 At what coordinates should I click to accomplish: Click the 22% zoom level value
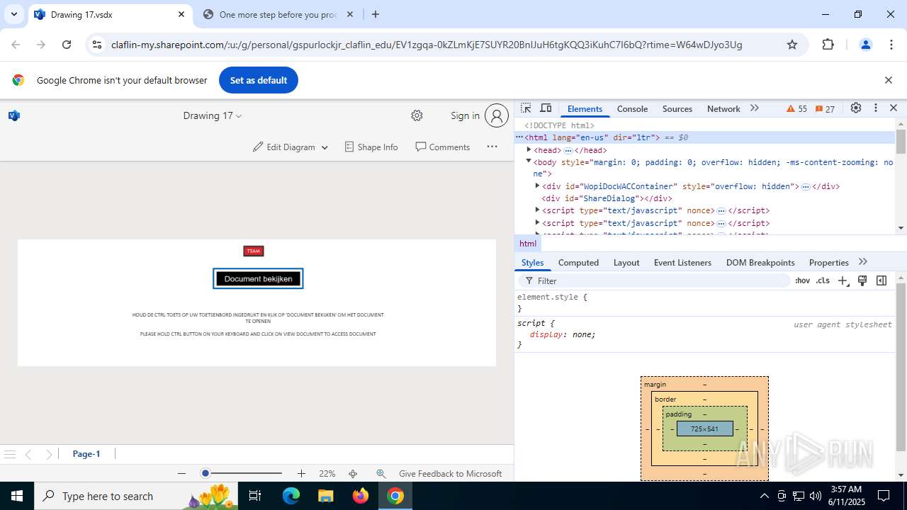click(327, 473)
